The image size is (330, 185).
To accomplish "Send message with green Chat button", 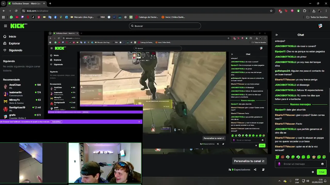I will (321, 172).
